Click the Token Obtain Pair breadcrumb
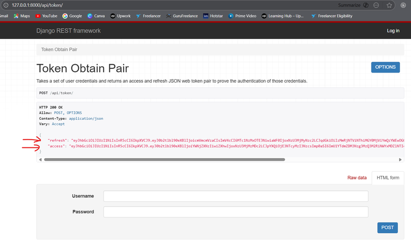 (59, 49)
